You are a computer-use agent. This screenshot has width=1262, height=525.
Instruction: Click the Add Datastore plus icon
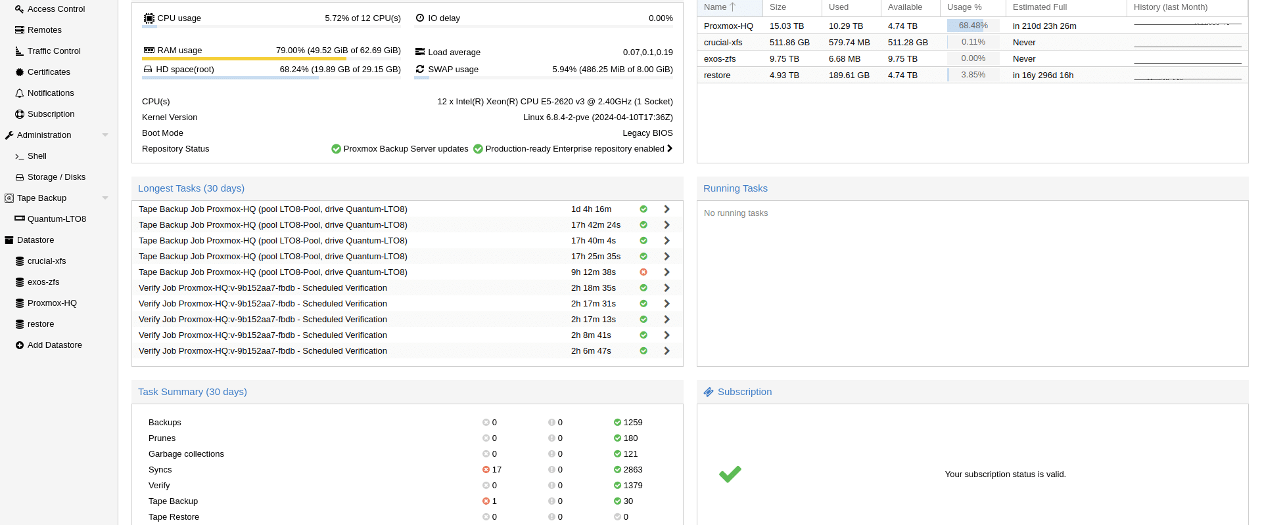pos(20,345)
